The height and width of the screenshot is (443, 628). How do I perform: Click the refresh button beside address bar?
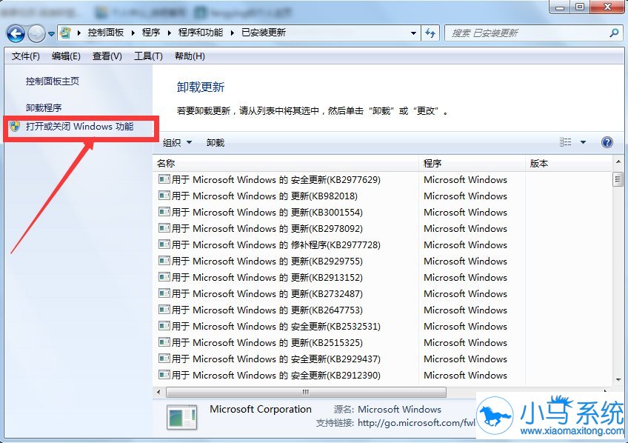tap(430, 33)
